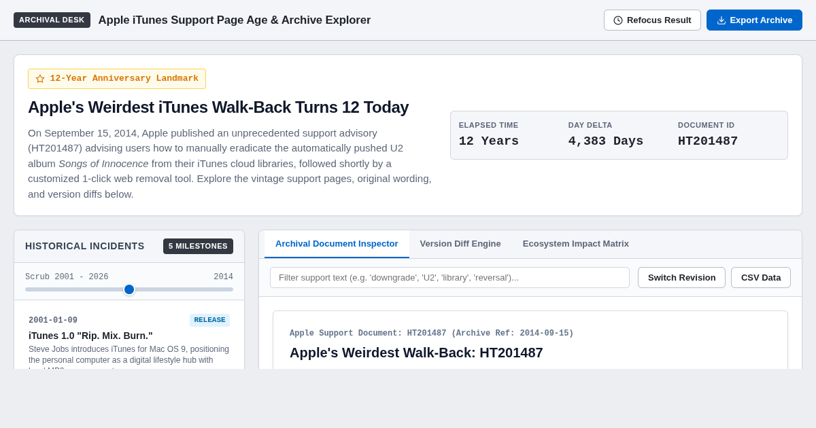Click the Songs of Innocence italic text
Viewport: 816px width, 428px height.
[103, 164]
